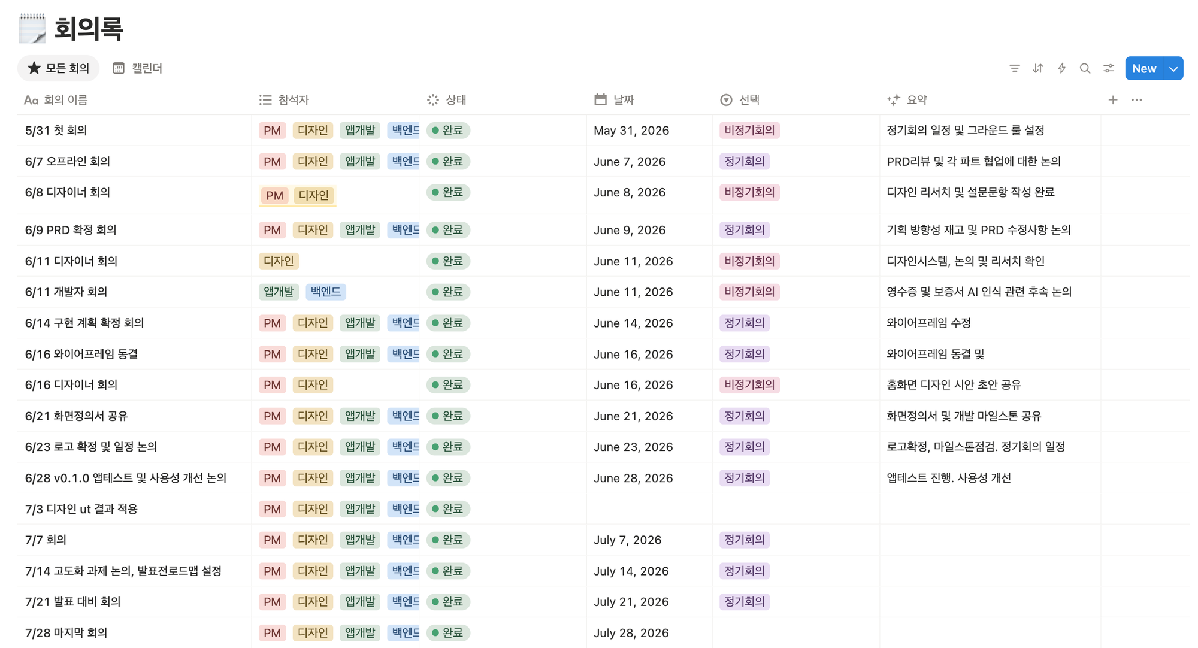Open the 6/7 오프라인 회의 page

click(x=68, y=161)
